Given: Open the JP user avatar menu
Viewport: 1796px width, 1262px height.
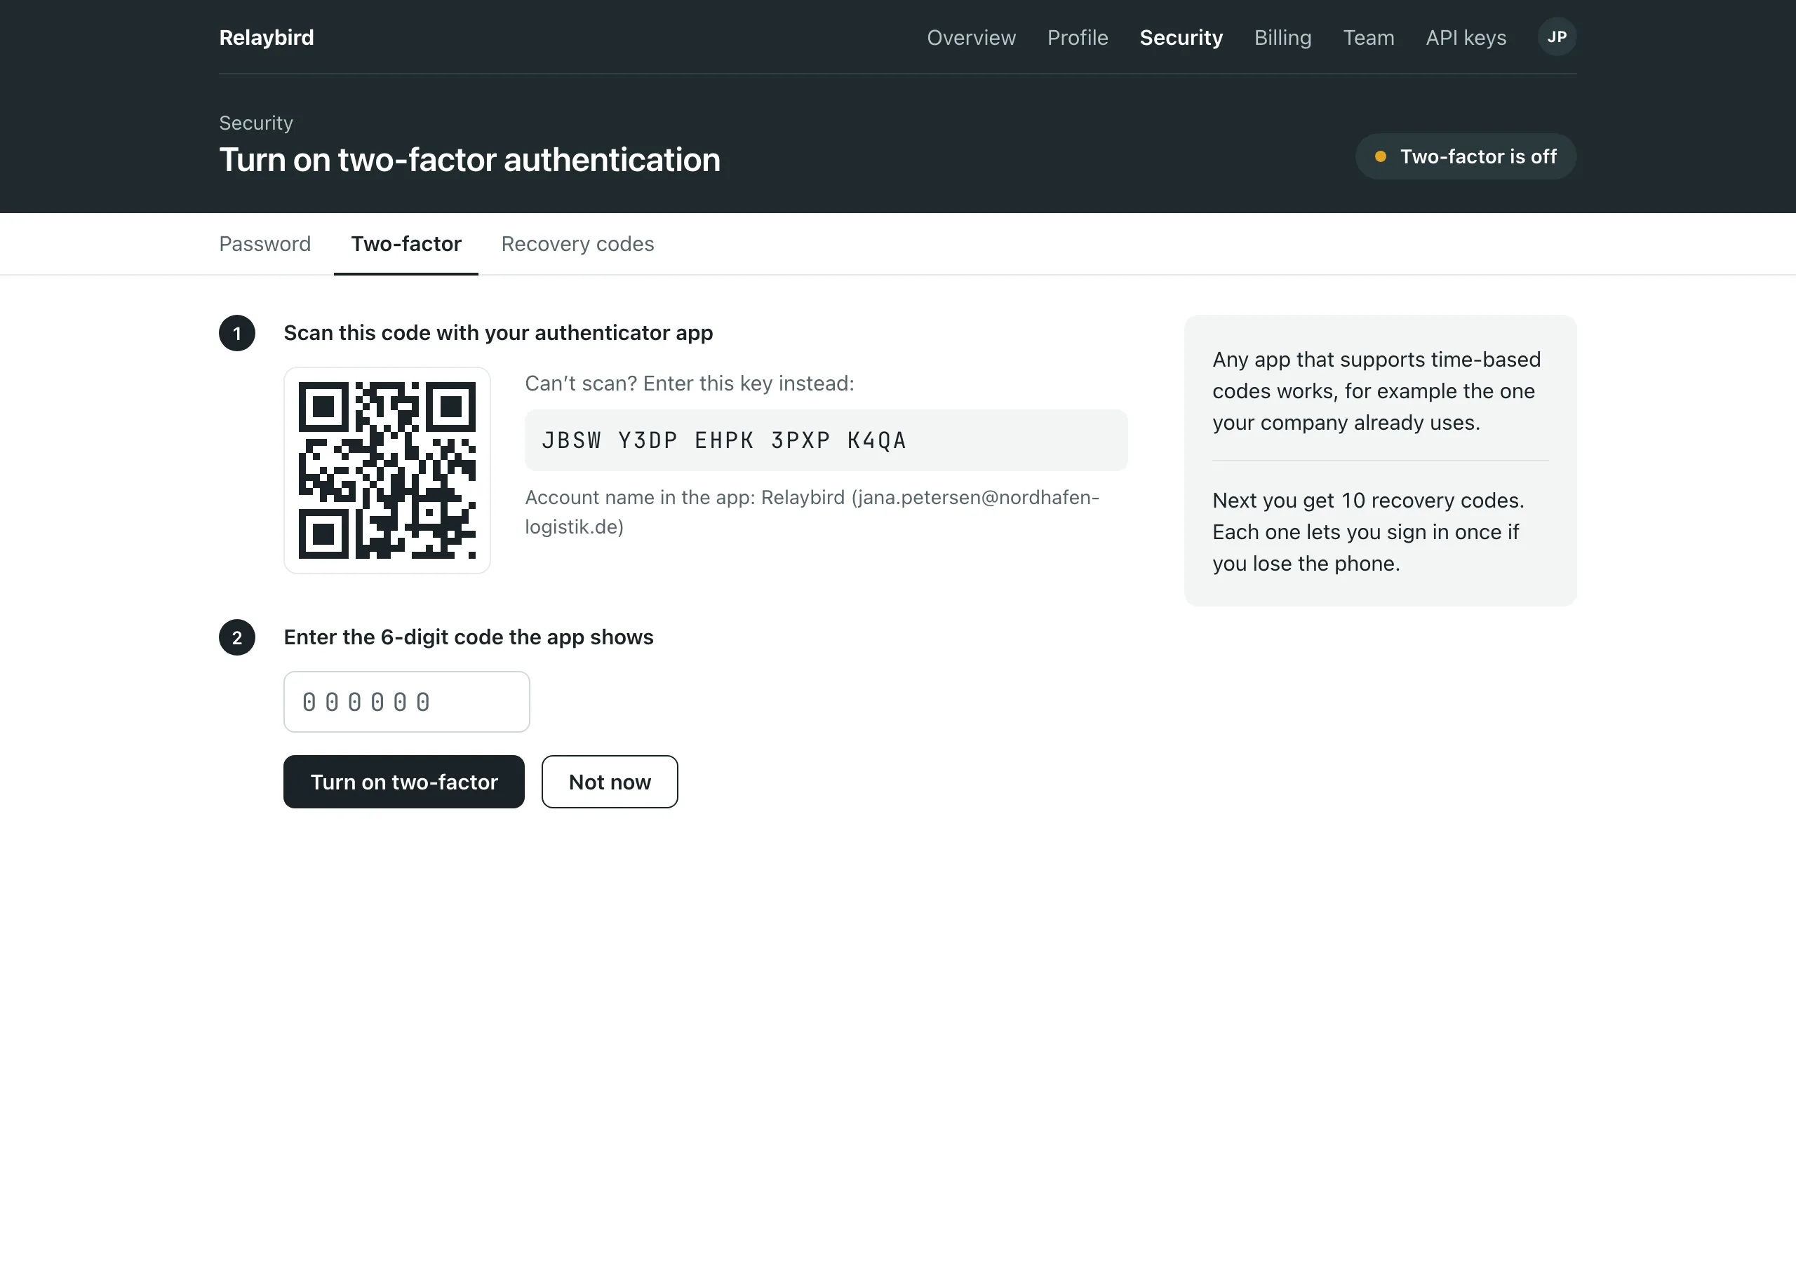Looking at the screenshot, I should click(1557, 36).
